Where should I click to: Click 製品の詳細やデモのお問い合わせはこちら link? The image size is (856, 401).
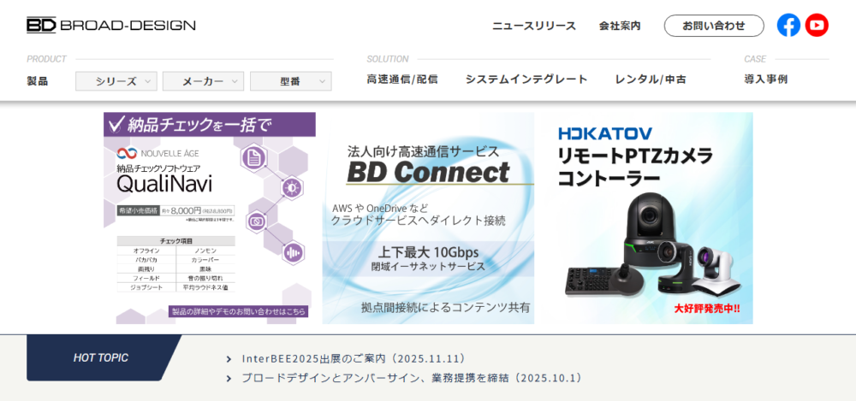coord(239,311)
